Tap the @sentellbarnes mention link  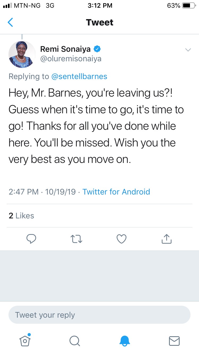coord(79,76)
